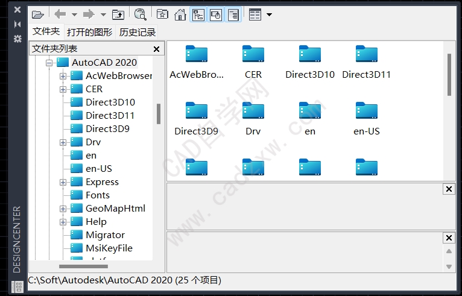Image resolution: width=462 pixels, height=296 pixels.
Task: Click the DesignCenter palette icon at bottom
Action: click(x=17, y=286)
